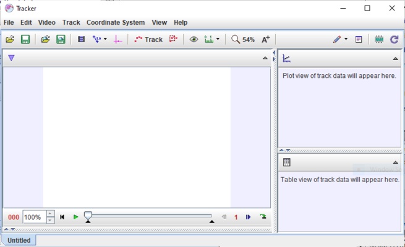The height and width of the screenshot is (247, 405).
Task: Step back one frame
Action: click(x=224, y=217)
